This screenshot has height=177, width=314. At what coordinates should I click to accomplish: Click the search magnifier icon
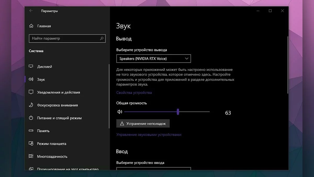[x=102, y=38]
